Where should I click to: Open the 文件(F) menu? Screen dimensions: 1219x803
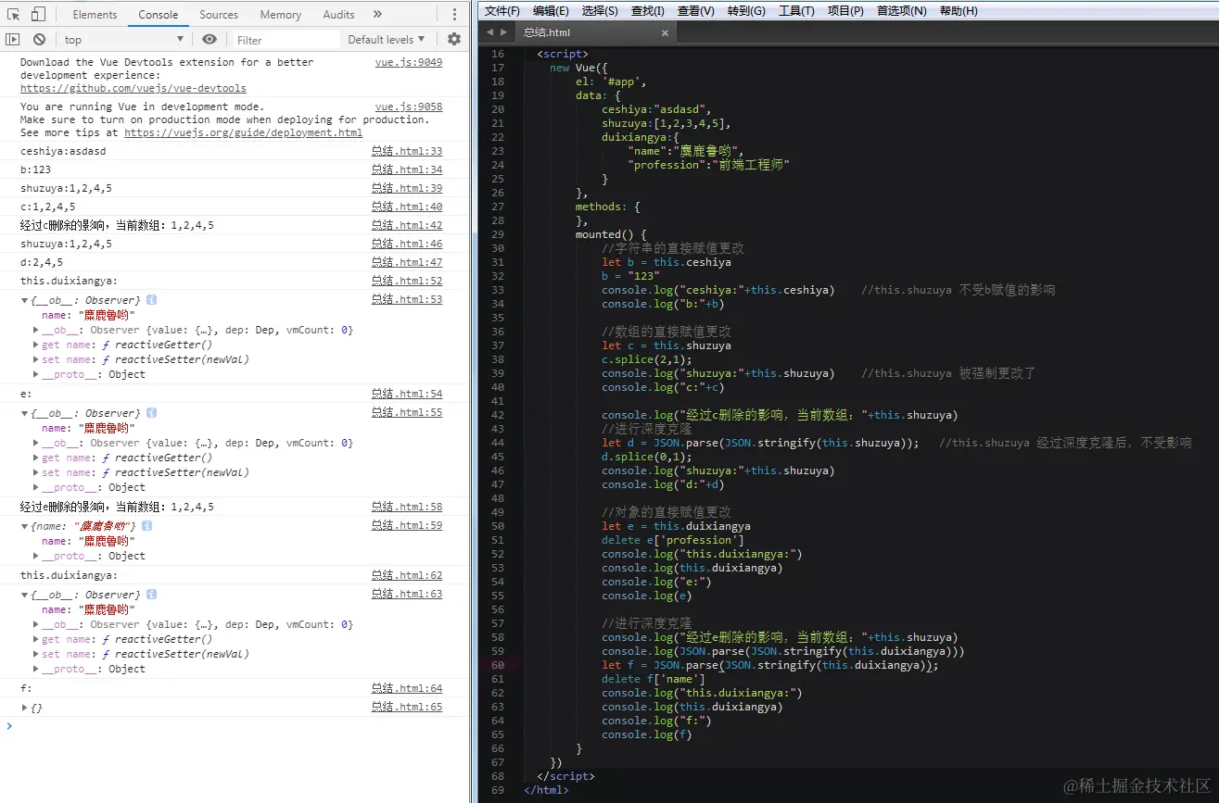pyautogui.click(x=502, y=10)
